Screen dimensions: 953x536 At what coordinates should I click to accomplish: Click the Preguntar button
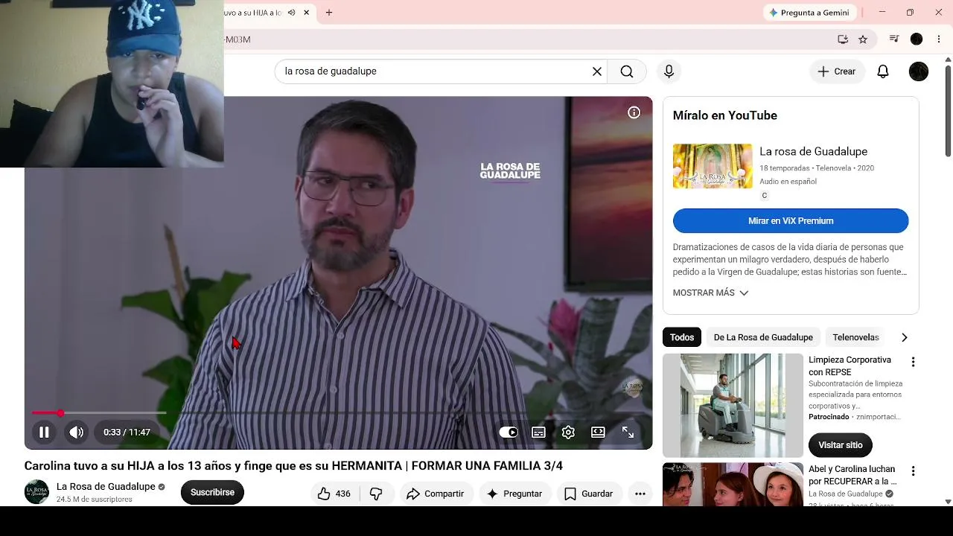coord(514,494)
